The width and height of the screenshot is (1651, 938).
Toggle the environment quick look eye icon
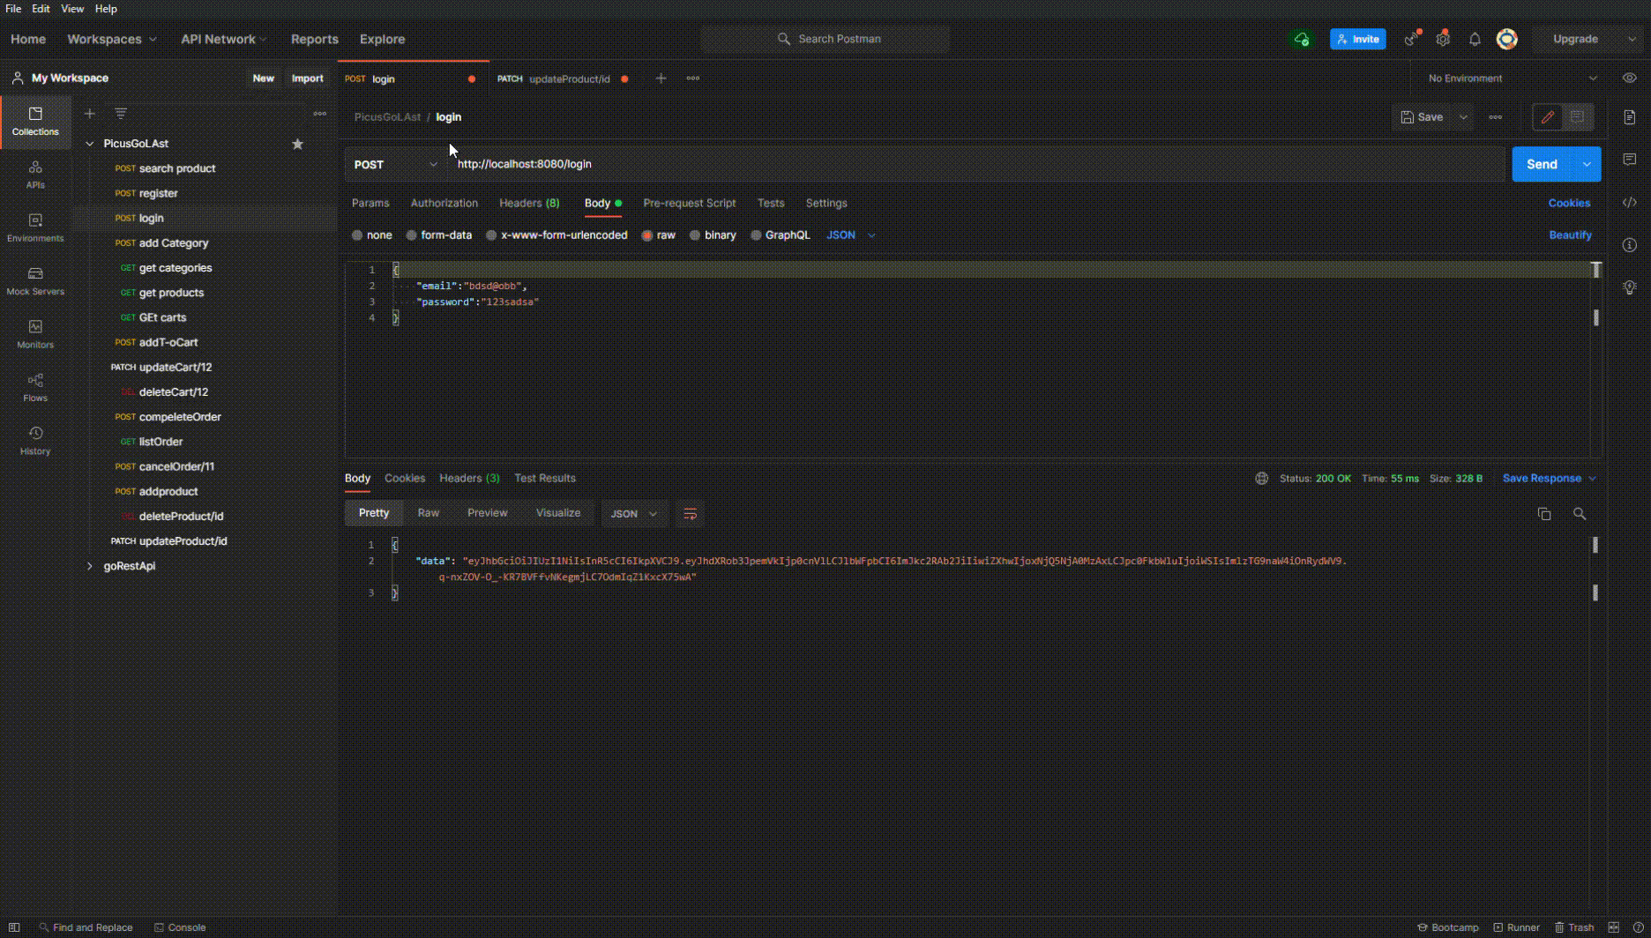1629,78
